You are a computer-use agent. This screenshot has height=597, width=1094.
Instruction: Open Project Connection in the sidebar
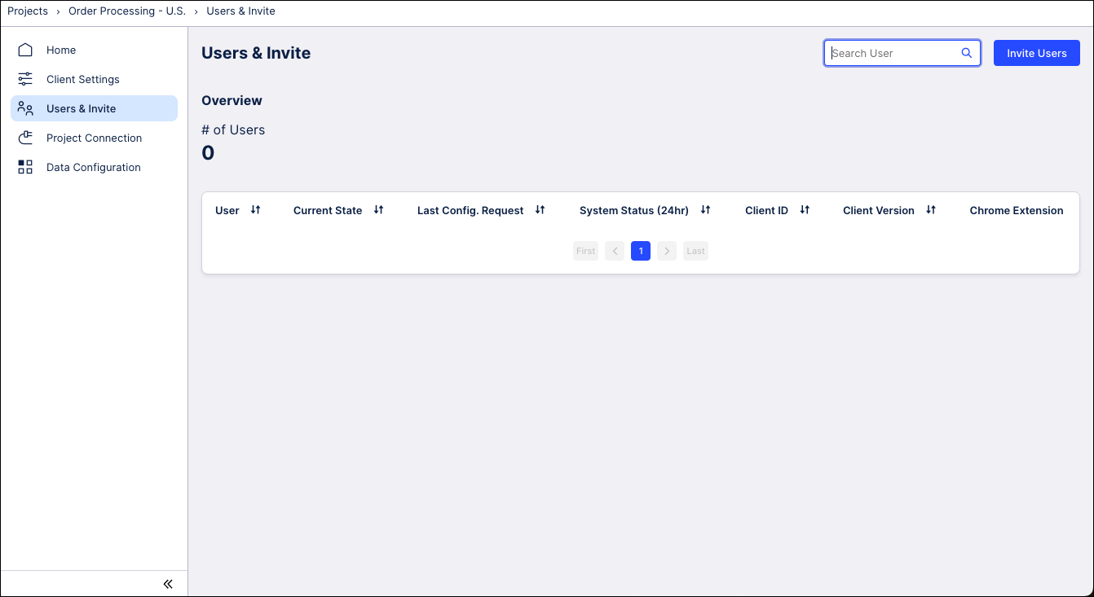pos(94,138)
